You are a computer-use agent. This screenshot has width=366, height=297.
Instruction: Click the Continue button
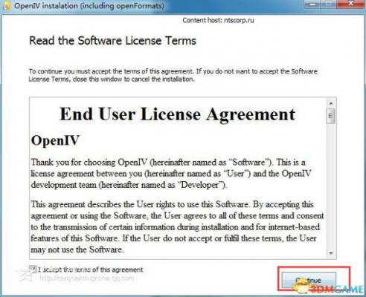(x=309, y=281)
